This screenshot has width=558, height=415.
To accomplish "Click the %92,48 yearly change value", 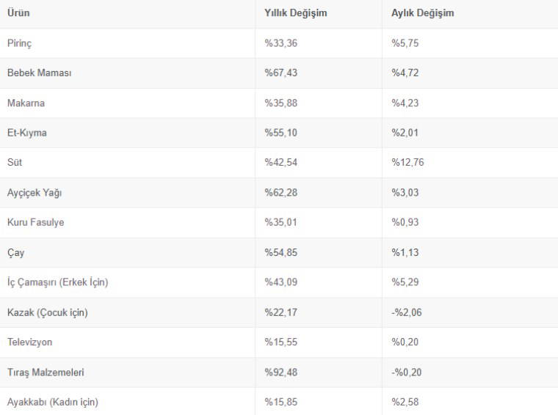I will pos(281,372).
